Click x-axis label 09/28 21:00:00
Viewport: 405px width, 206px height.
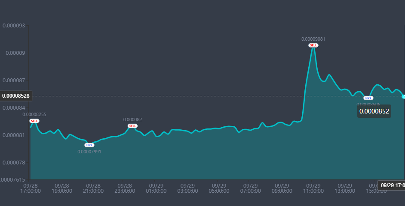coord(93,188)
